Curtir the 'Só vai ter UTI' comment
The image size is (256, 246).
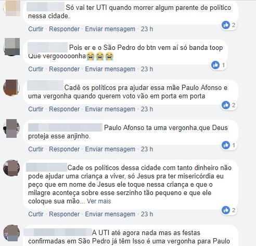36,29
